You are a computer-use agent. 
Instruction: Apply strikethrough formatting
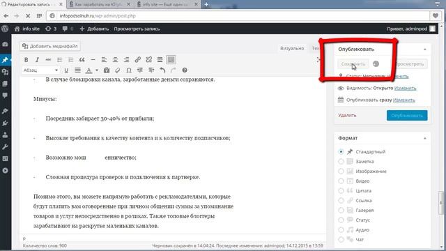pyautogui.click(x=48, y=60)
